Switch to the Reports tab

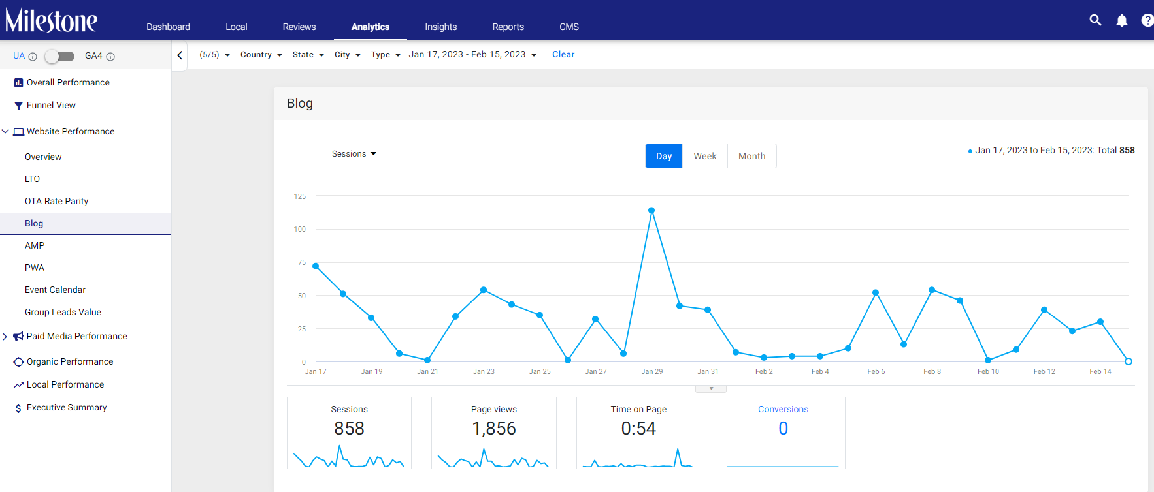pyautogui.click(x=508, y=27)
